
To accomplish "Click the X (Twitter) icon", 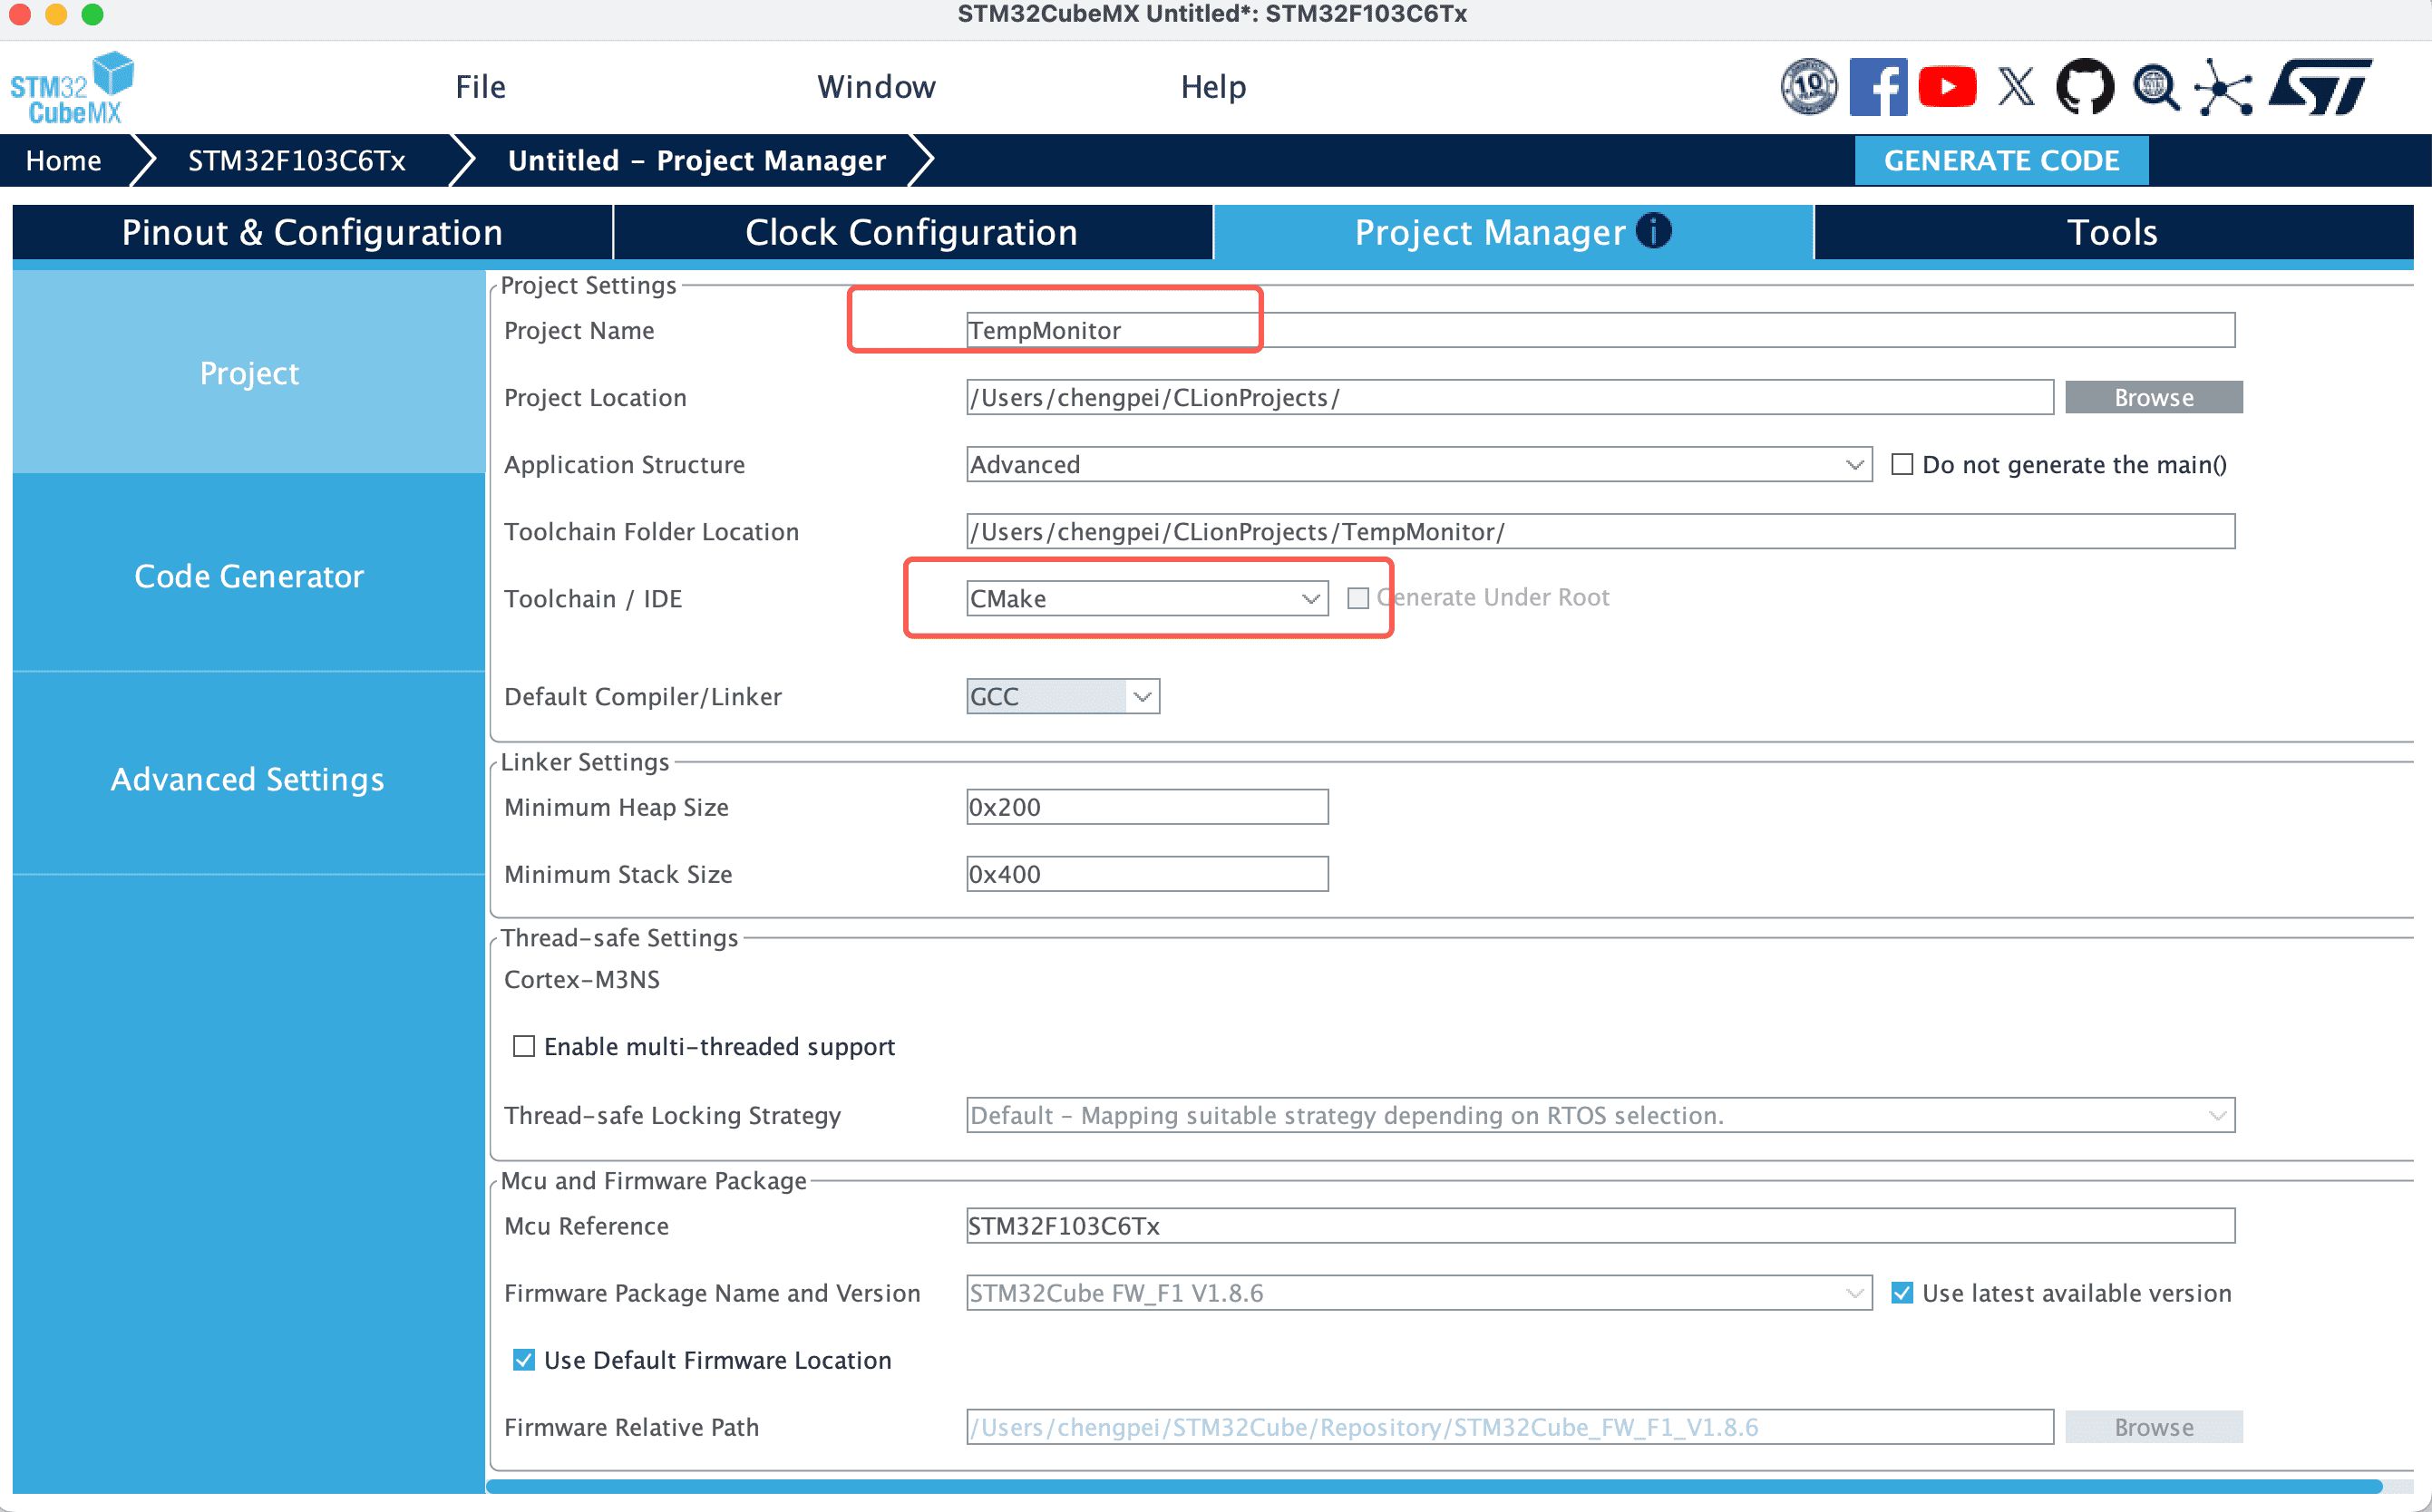I will 2016,87.
